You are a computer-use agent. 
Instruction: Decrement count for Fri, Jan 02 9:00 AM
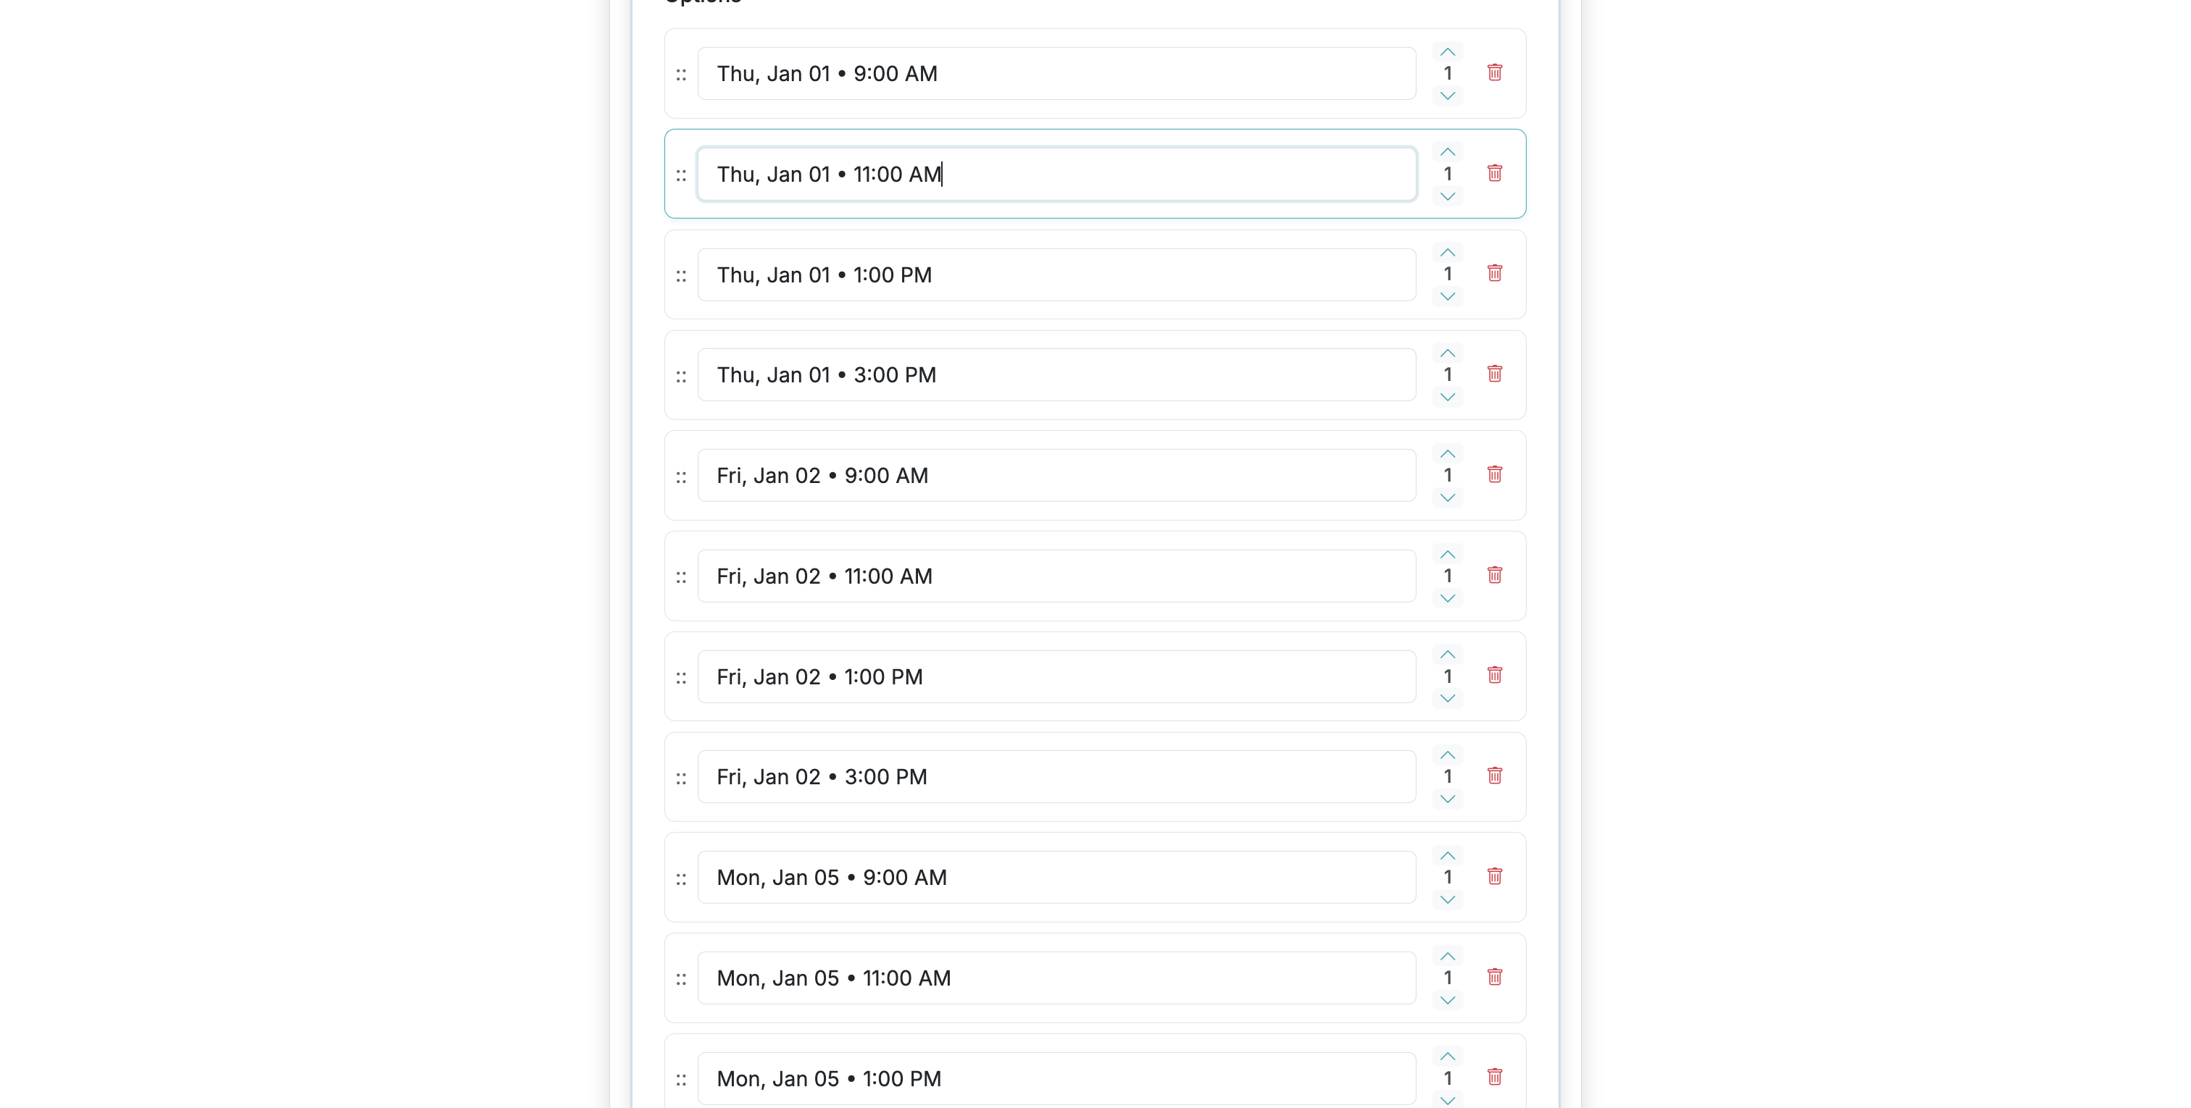click(1447, 498)
